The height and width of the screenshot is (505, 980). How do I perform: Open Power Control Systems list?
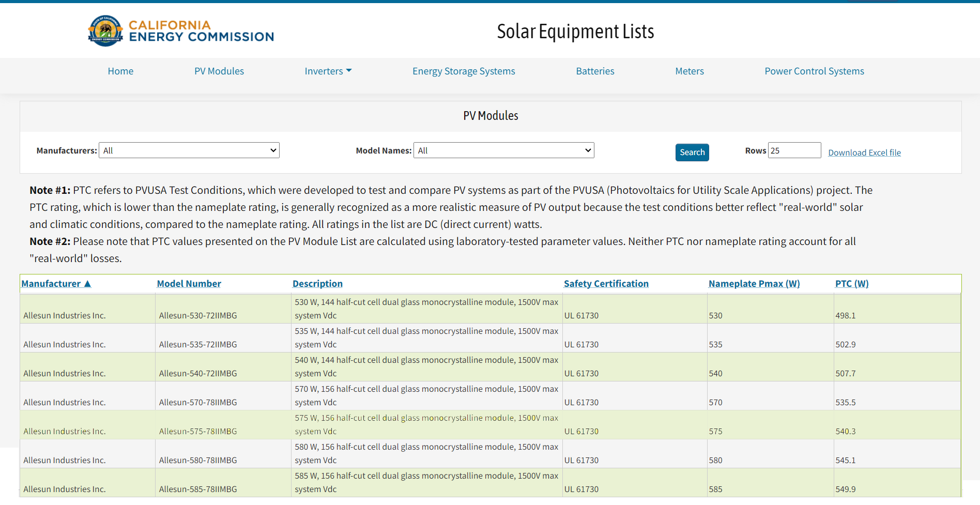point(815,71)
